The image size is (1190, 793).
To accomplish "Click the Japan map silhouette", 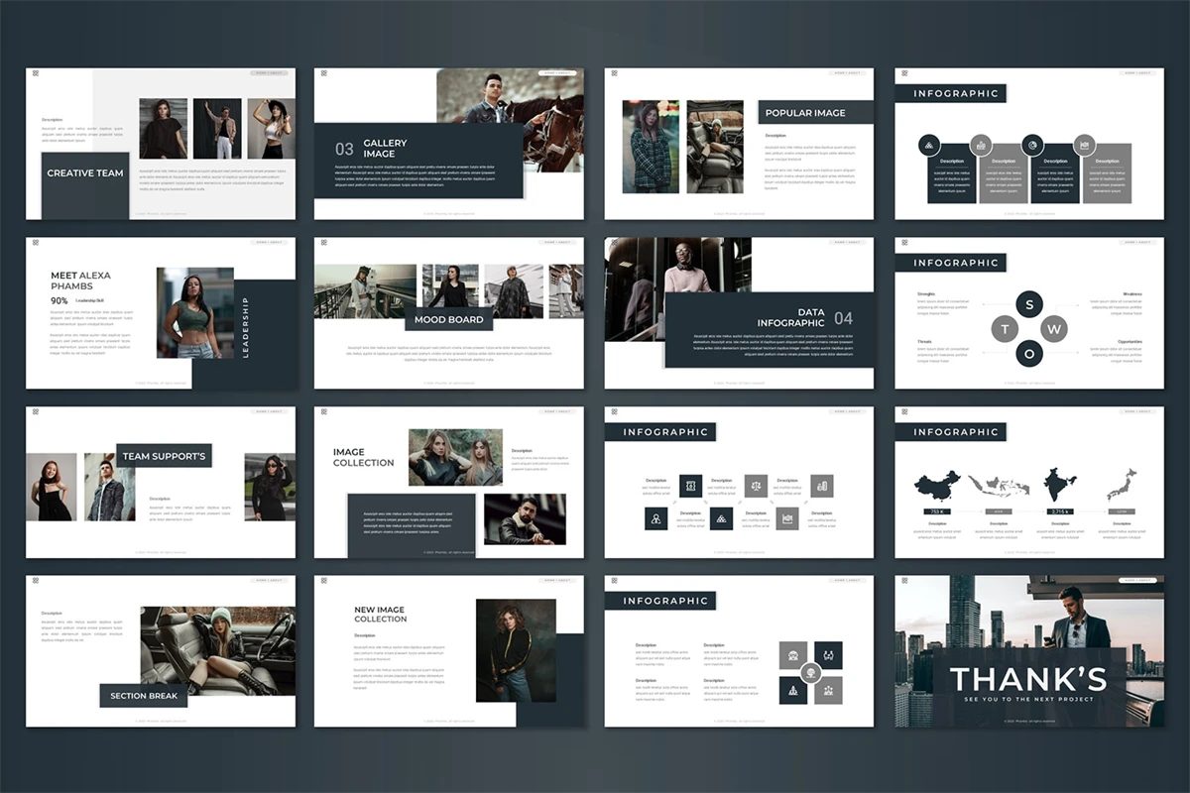I will pyautogui.click(x=1121, y=486).
